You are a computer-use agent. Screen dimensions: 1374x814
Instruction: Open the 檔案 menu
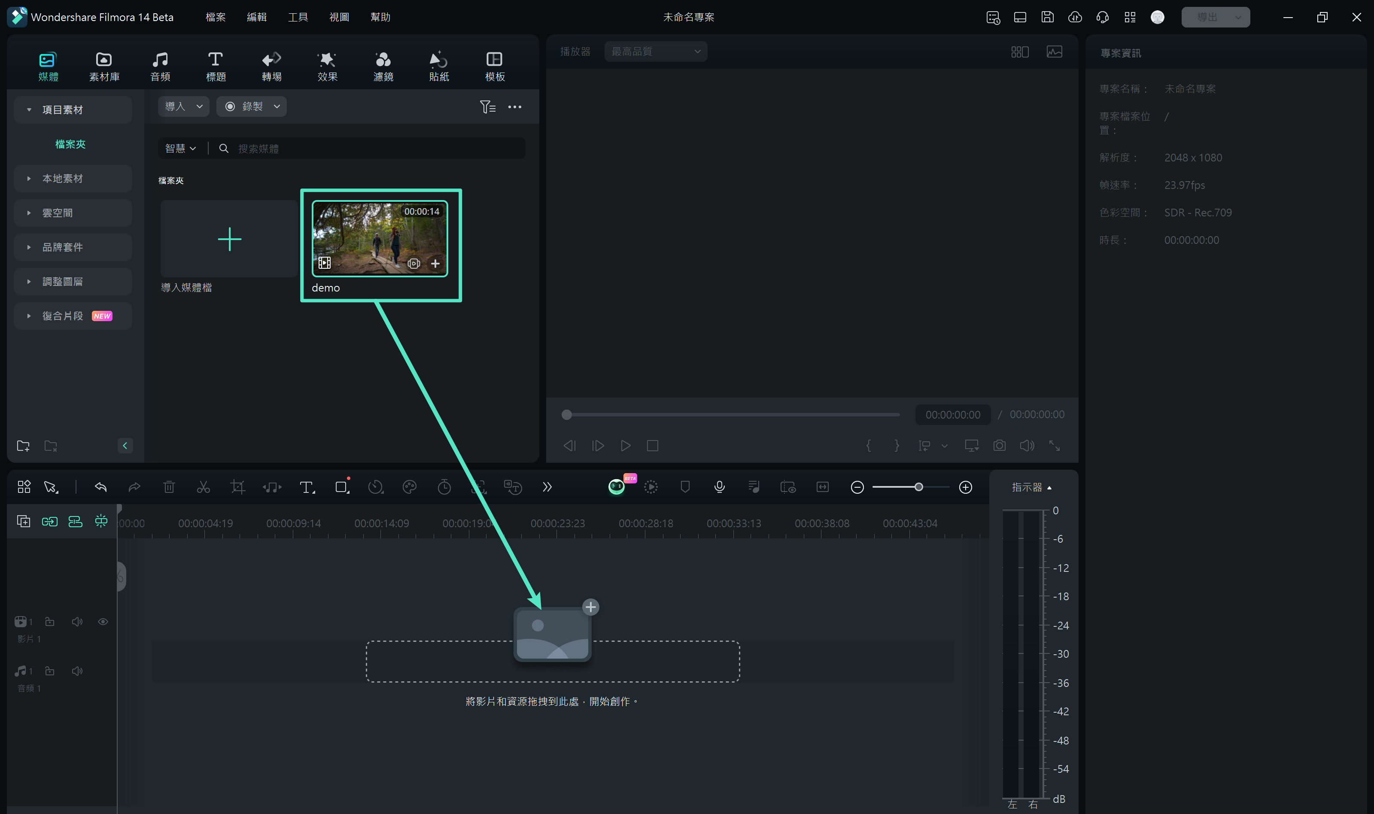(x=216, y=17)
